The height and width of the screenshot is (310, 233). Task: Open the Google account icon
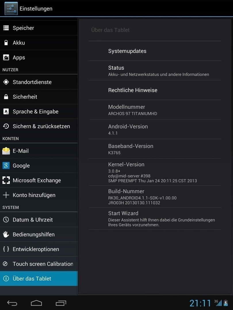click(x=6, y=166)
